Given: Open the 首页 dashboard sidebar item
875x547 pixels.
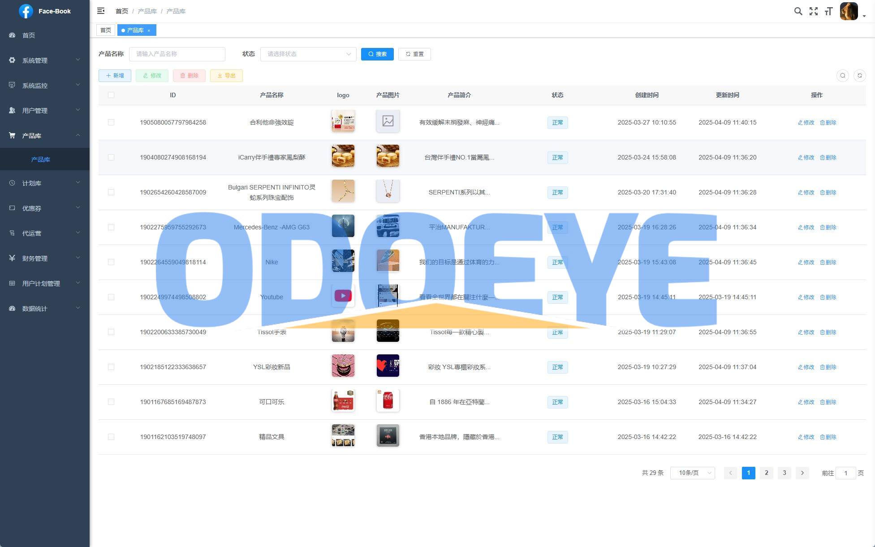Looking at the screenshot, I should [29, 35].
